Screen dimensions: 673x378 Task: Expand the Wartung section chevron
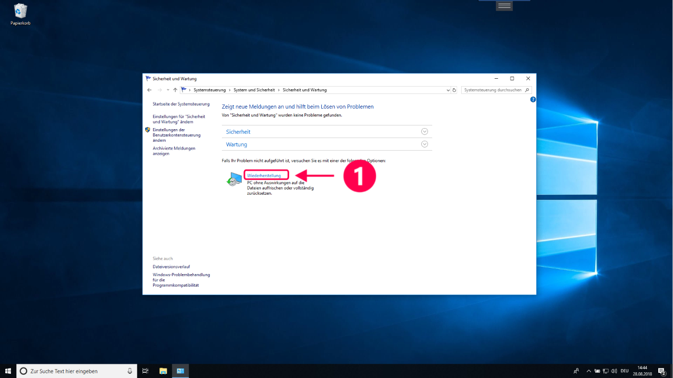[x=424, y=144]
